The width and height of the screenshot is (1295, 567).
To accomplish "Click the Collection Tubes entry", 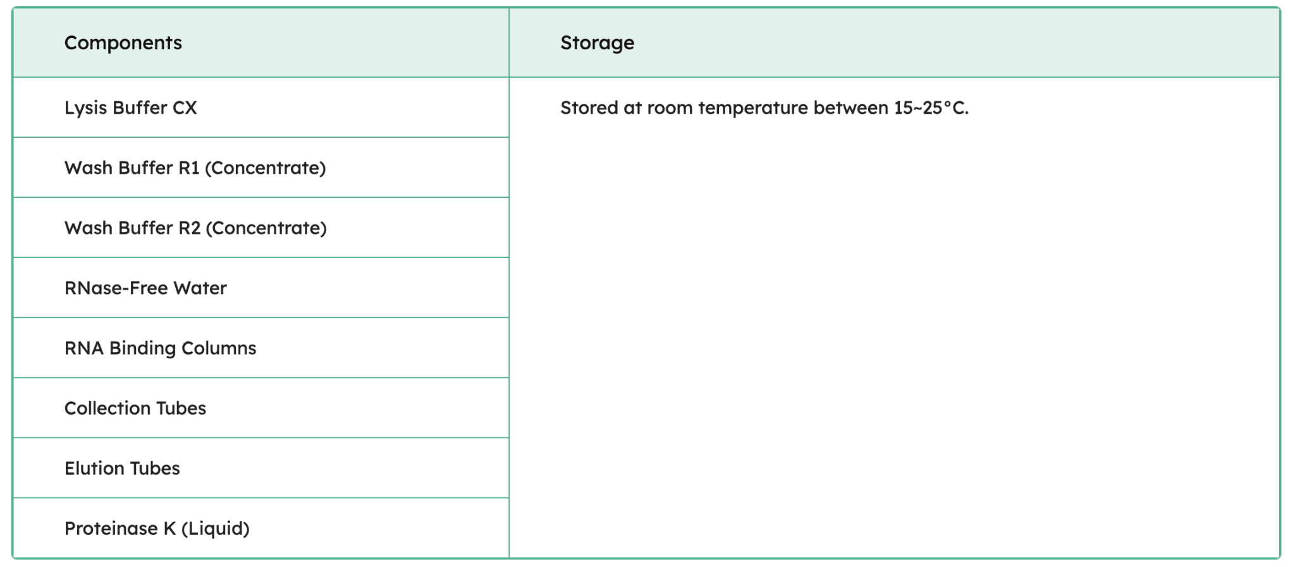I will click(135, 408).
